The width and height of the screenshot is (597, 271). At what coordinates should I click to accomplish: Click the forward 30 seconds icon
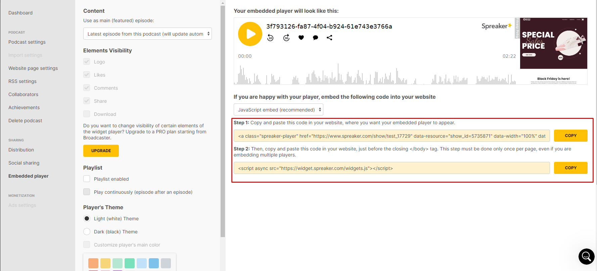click(286, 38)
